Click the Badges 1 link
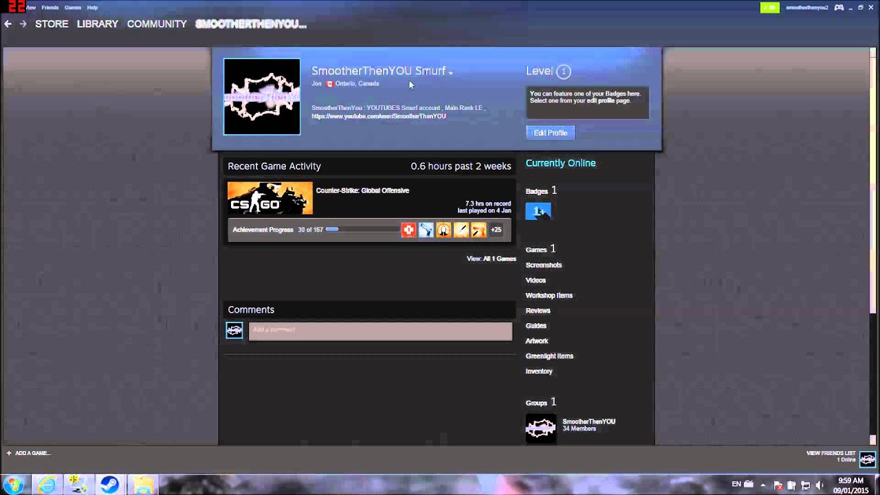Image resolution: width=880 pixels, height=495 pixels. [541, 190]
